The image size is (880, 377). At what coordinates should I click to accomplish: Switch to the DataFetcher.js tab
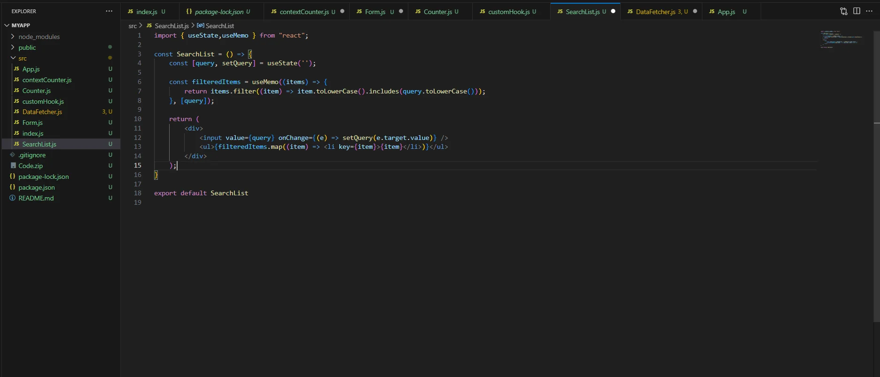[661, 12]
